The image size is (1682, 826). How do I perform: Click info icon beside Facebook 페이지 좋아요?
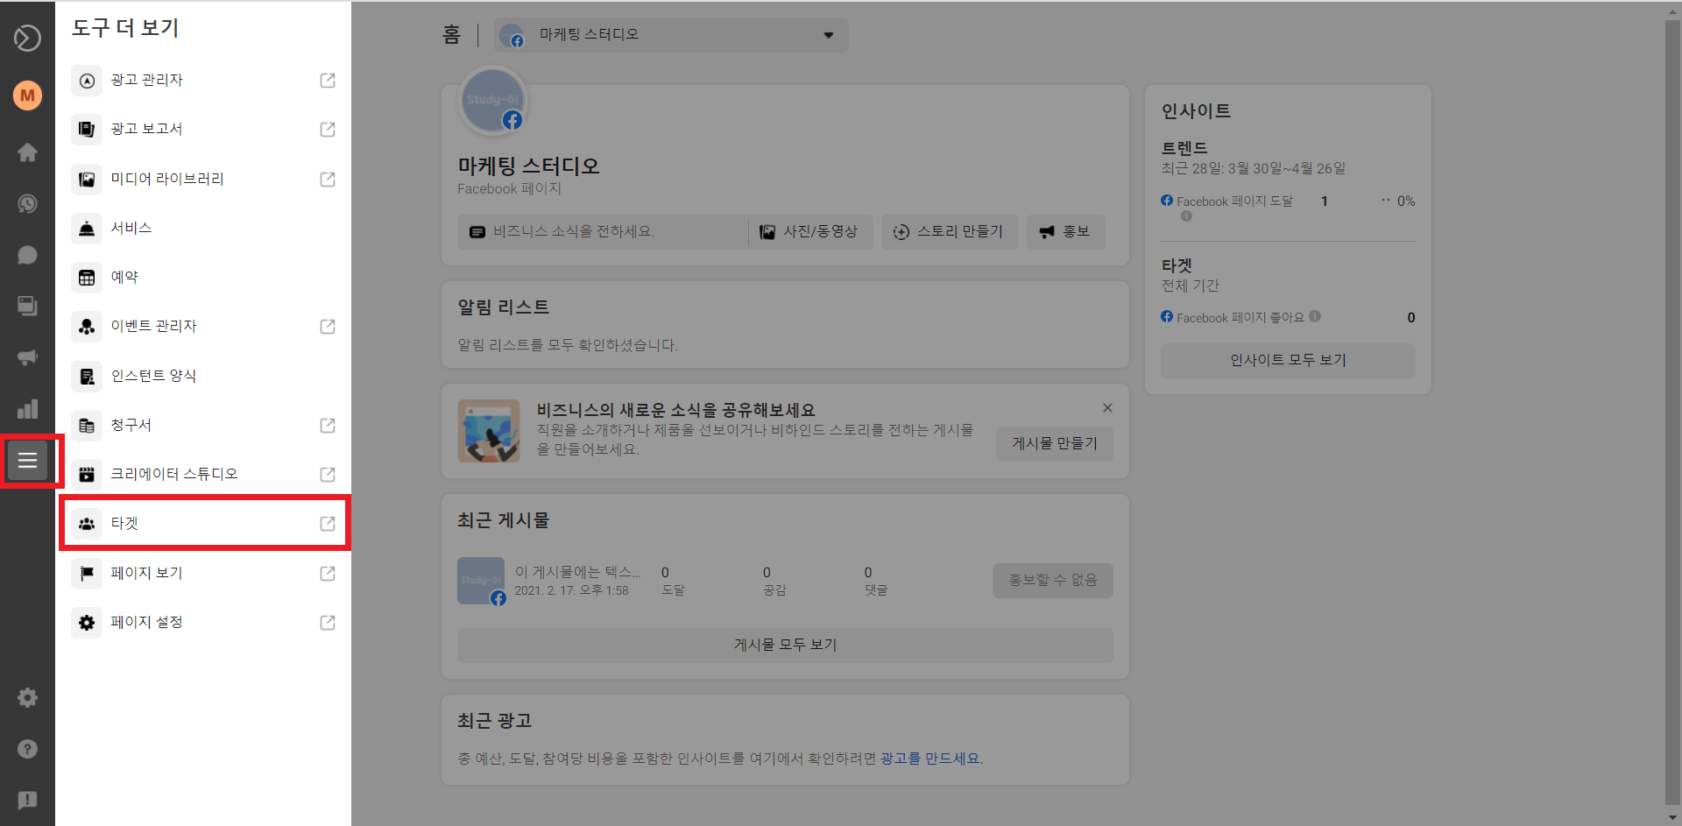coord(1315,317)
